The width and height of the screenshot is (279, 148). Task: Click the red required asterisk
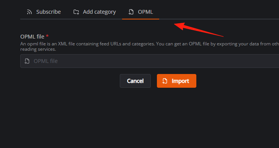click(x=47, y=36)
